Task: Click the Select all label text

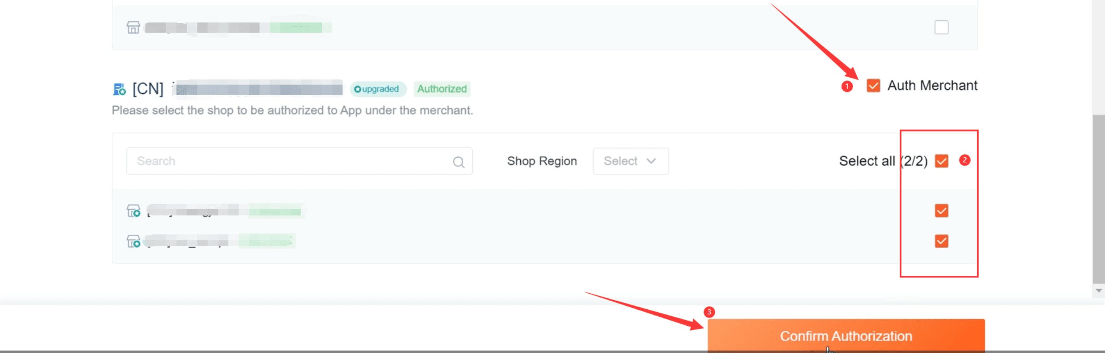Action: point(867,161)
